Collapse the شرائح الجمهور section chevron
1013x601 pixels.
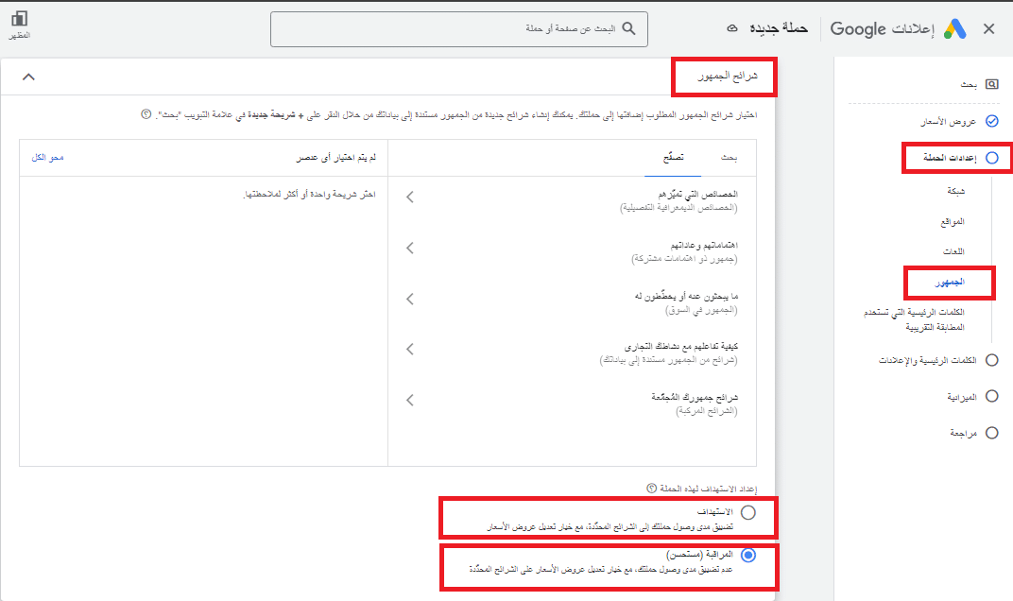tap(28, 77)
